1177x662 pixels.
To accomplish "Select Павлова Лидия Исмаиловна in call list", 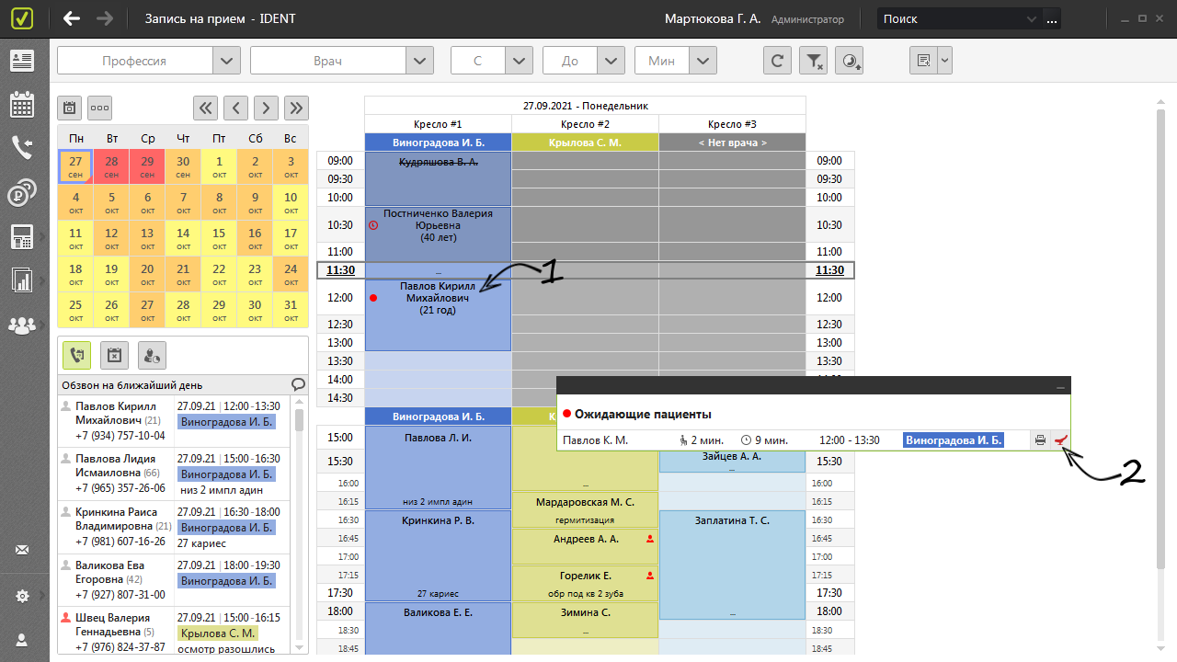I will pos(174,474).
